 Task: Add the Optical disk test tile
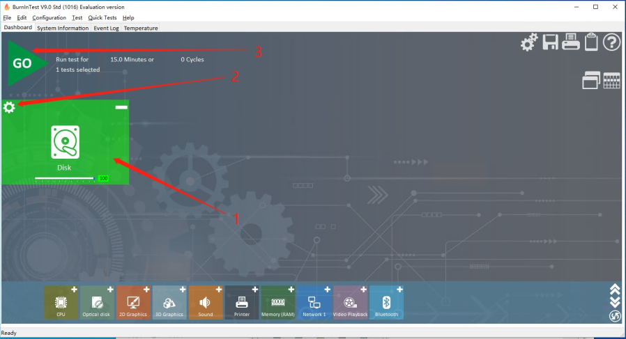coord(97,302)
